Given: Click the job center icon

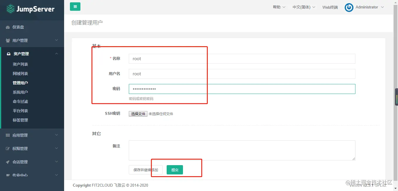Looking at the screenshot, I should [8, 175].
